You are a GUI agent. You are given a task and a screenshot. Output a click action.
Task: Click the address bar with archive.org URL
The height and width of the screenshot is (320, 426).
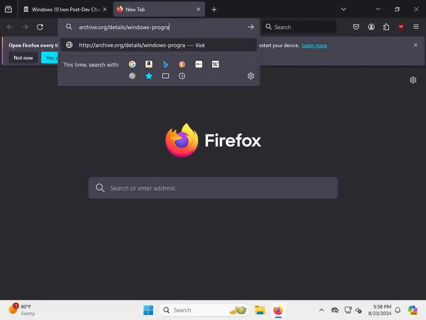159,27
